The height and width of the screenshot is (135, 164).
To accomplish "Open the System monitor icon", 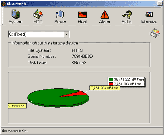I will (x=15, y=15).
